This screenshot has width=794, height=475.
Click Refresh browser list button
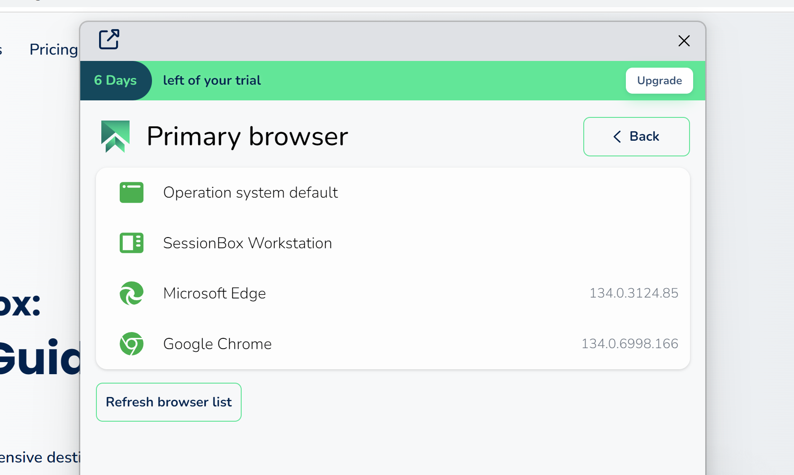click(x=169, y=402)
